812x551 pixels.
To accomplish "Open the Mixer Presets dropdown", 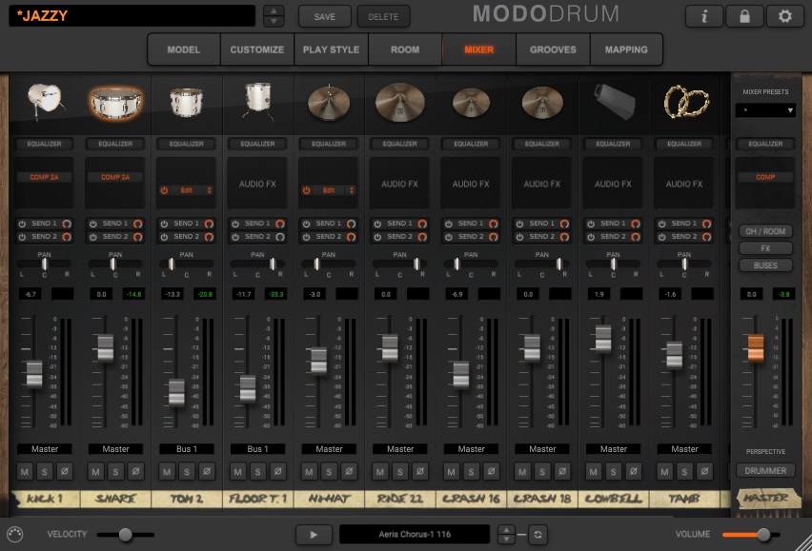I will pos(765,110).
